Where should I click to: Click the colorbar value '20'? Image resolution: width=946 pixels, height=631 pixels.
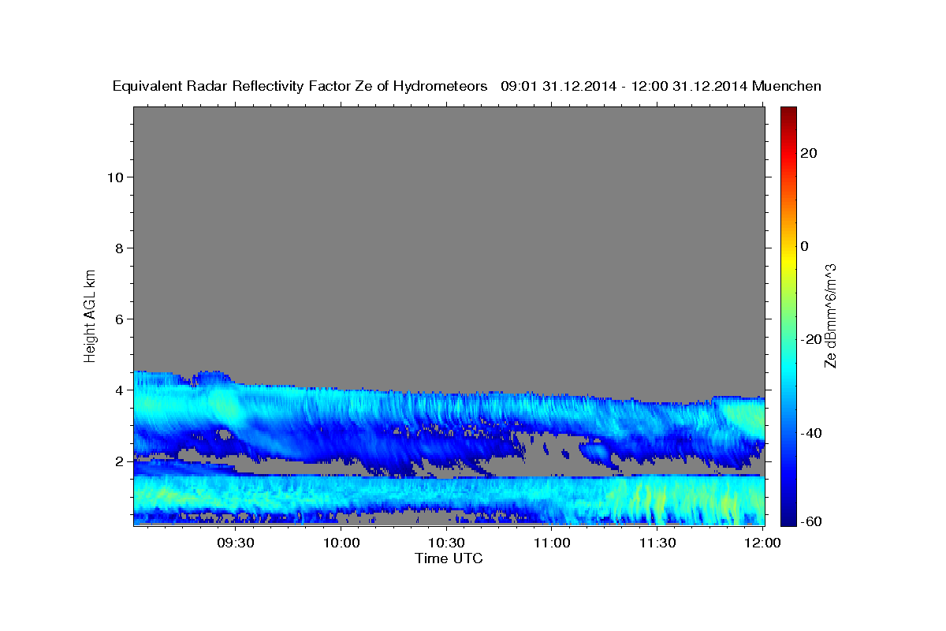[x=808, y=153]
